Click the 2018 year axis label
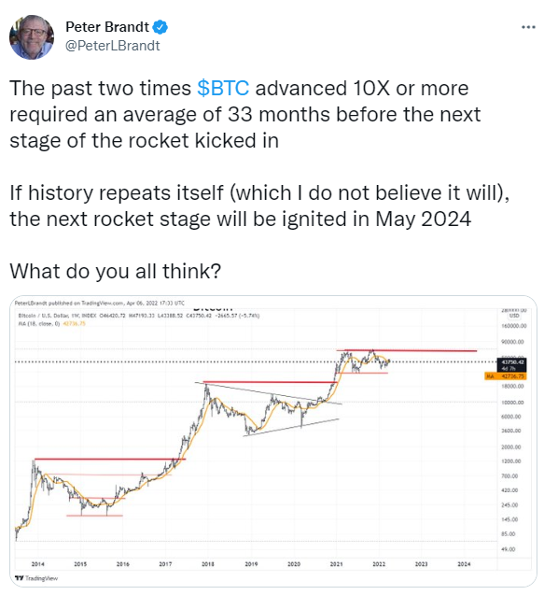544x595 pixels. (x=208, y=564)
